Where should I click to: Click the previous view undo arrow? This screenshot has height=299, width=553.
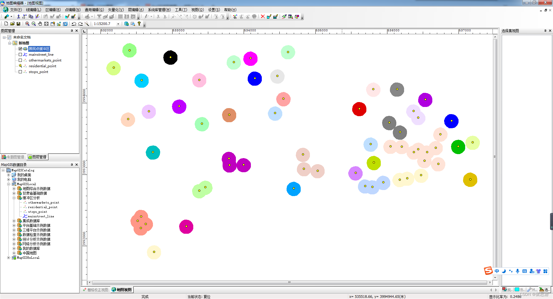[x=74, y=24]
